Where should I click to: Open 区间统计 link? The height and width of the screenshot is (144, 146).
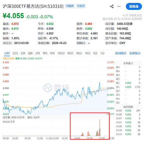tap(121, 53)
